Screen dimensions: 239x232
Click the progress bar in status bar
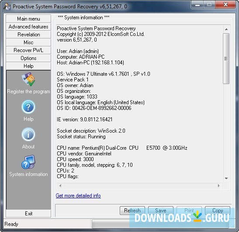point(160,224)
